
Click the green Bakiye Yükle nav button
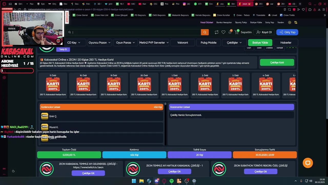pos(260,43)
